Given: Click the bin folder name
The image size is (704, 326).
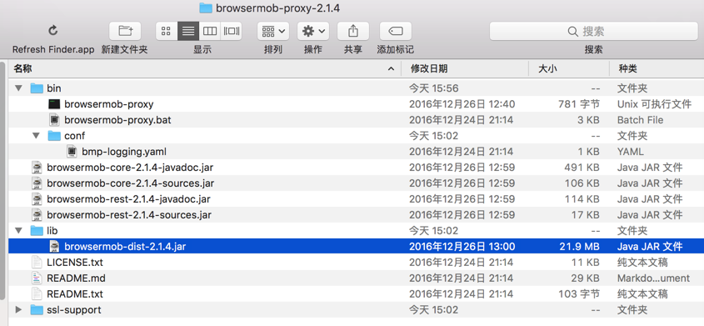Looking at the screenshot, I should click(x=54, y=88).
